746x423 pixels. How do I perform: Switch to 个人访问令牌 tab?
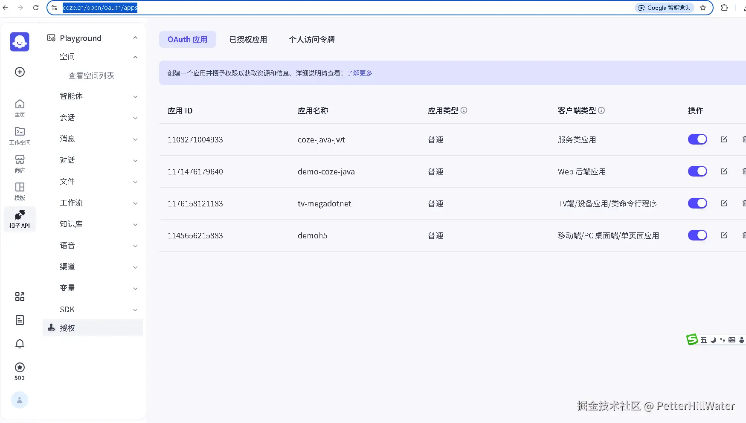tap(312, 39)
